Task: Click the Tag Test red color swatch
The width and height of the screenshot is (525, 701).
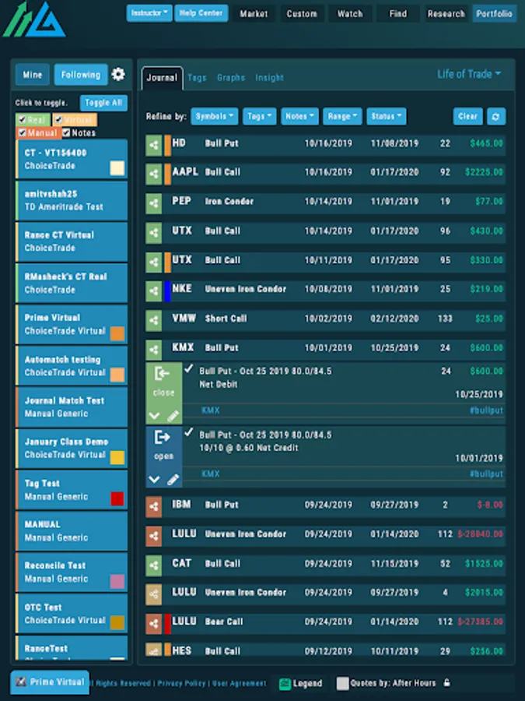Action: 117,498
